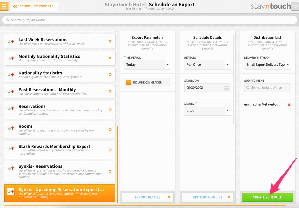Click the magnifier icon in report search
This screenshot has height=208, width=299.
coord(8,20)
